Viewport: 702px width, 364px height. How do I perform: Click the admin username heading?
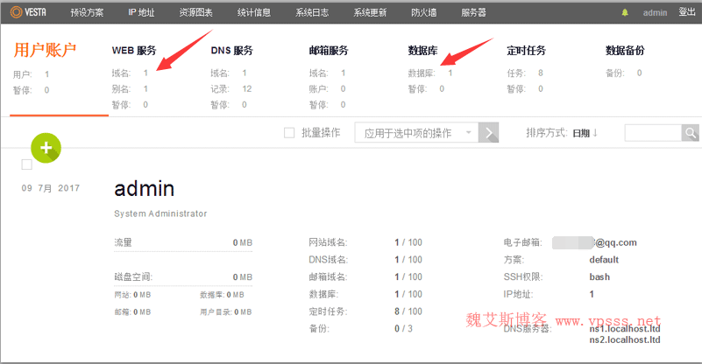[x=144, y=188]
